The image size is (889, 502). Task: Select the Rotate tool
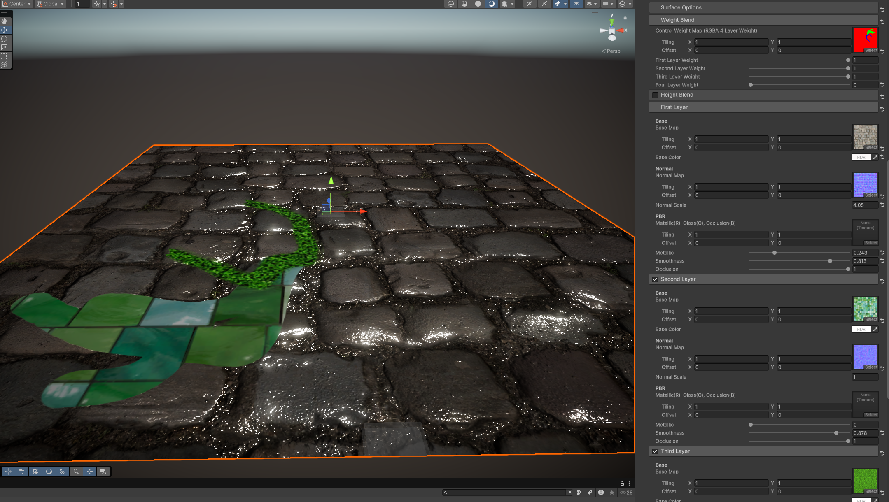[x=5, y=39]
